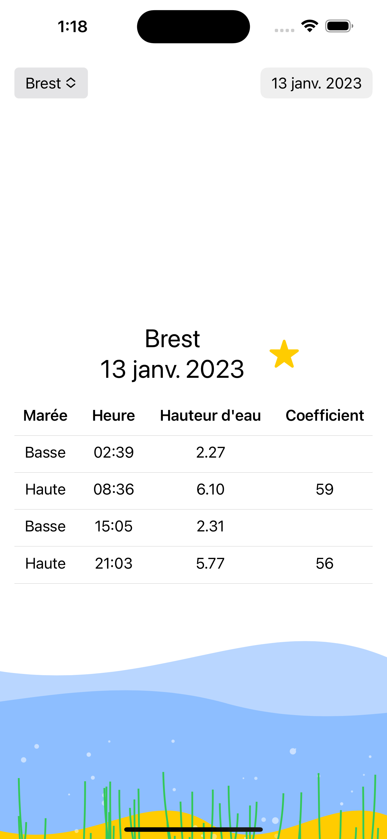Open the 13 janv. 2023 date picker
The image size is (387, 839).
316,83
